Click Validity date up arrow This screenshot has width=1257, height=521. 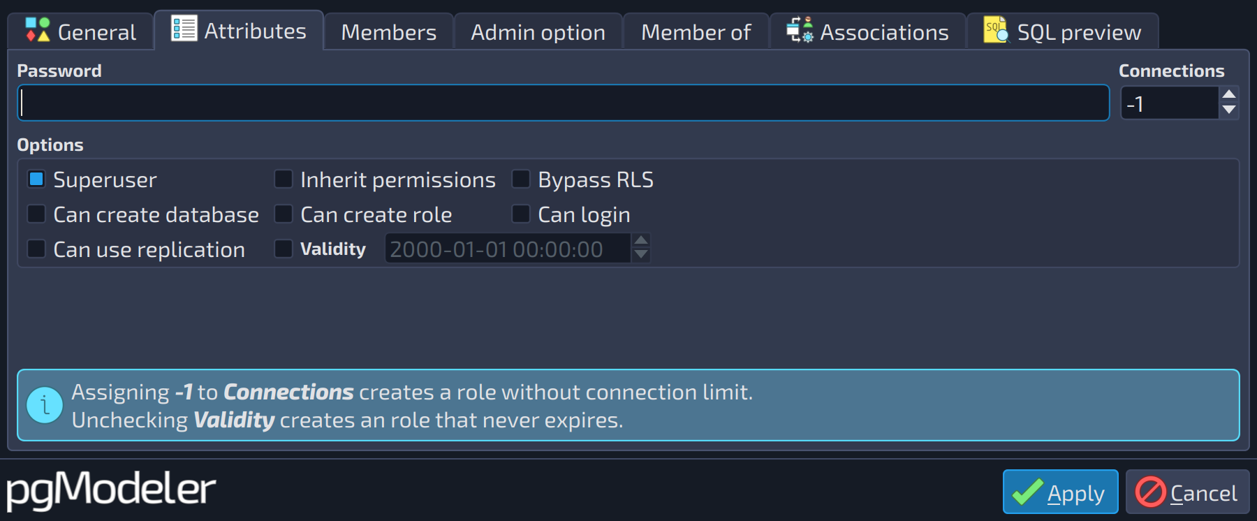tap(640, 240)
